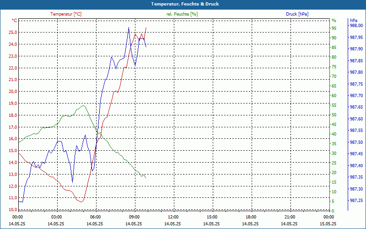Select the red 'Temperatur [°C]' legend label
The height and width of the screenshot is (229, 366).
click(x=66, y=14)
